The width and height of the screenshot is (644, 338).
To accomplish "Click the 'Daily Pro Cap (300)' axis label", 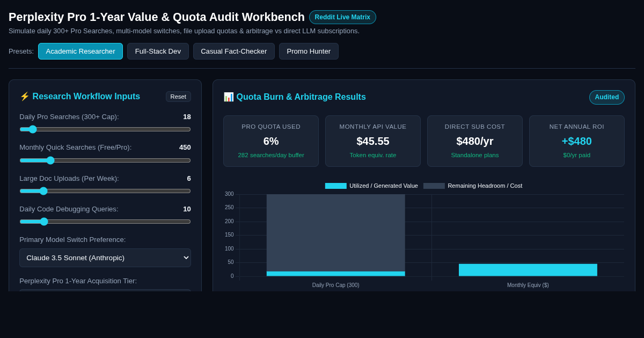I will pyautogui.click(x=336, y=285).
